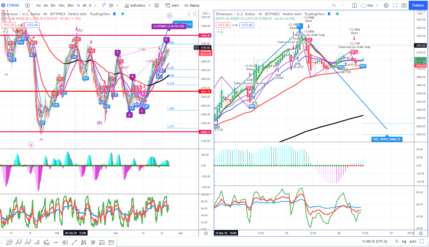Image resolution: width=429 pixels, height=247 pixels.
Task: Move the favorites drawing toolbar handle
Action: (2, 242)
